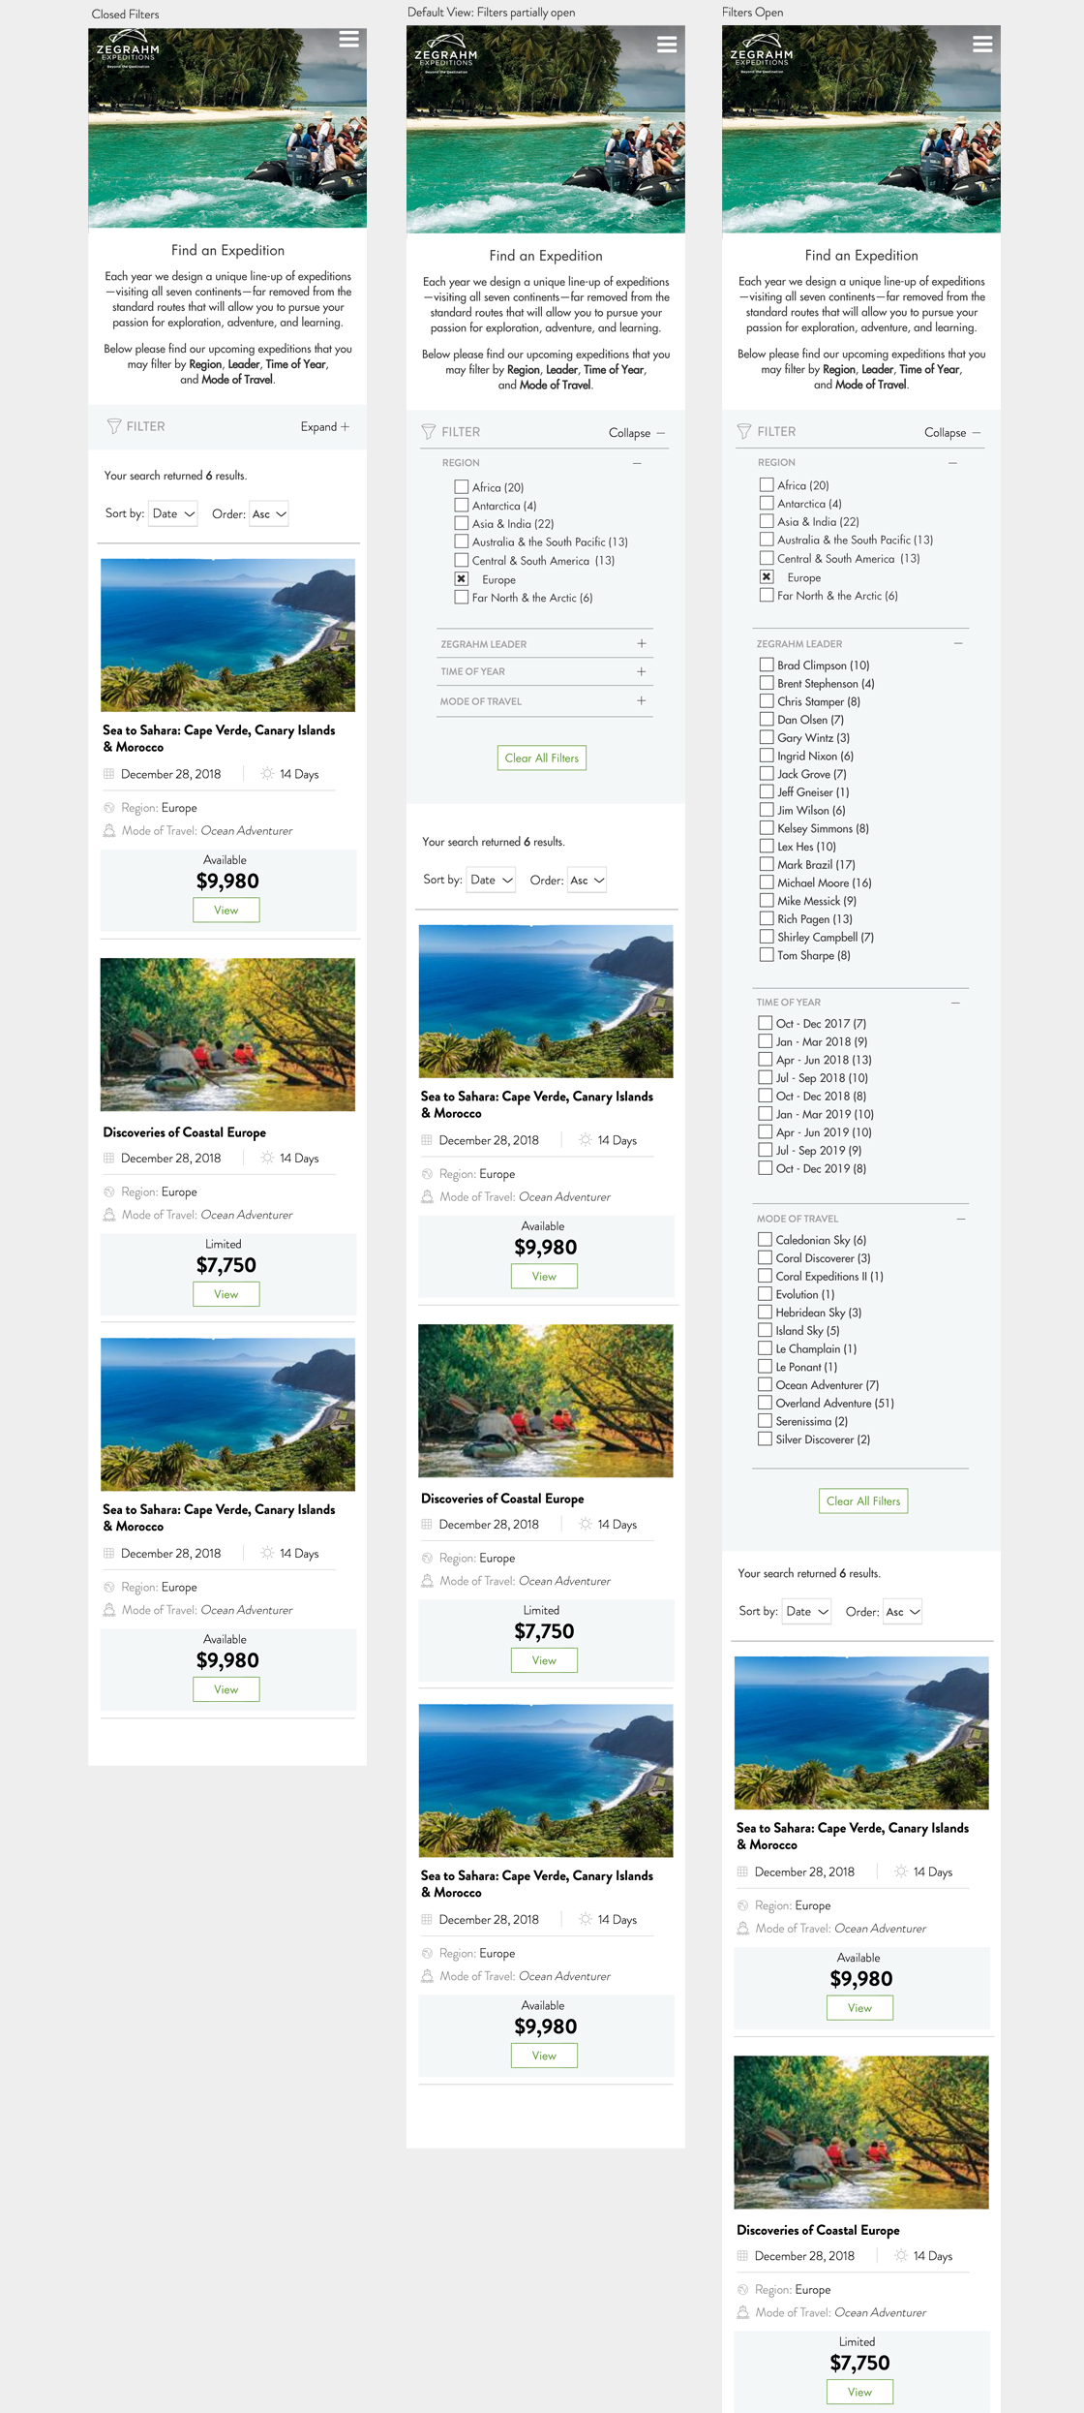
Task: Uncheck Europe region in Default View mockup
Action: [x=462, y=578]
